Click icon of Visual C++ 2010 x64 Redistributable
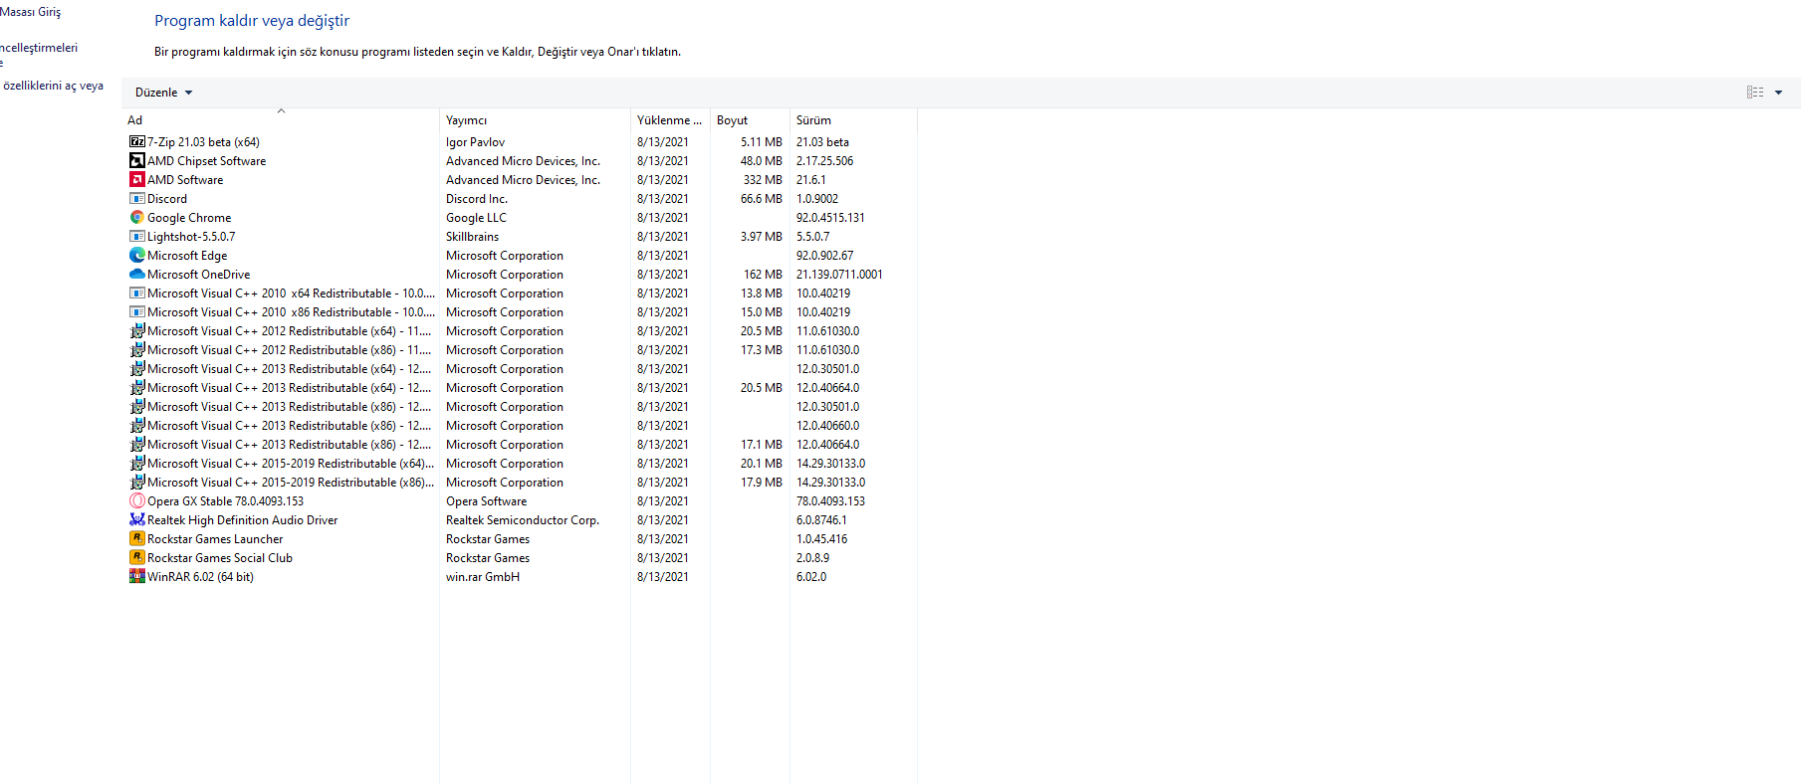This screenshot has height=784, width=1801. click(137, 294)
